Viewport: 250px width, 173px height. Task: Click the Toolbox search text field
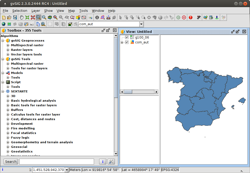[x=57, y=161]
